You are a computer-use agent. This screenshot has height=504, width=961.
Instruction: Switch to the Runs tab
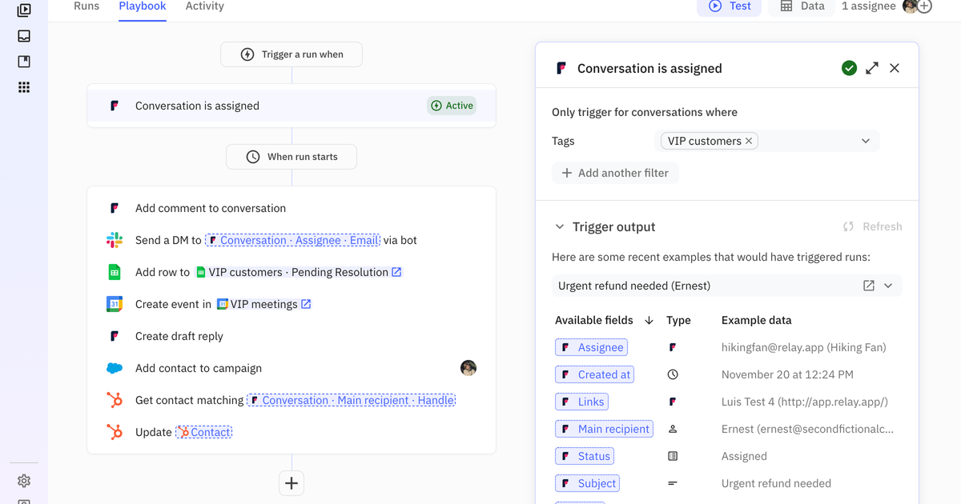tap(86, 6)
